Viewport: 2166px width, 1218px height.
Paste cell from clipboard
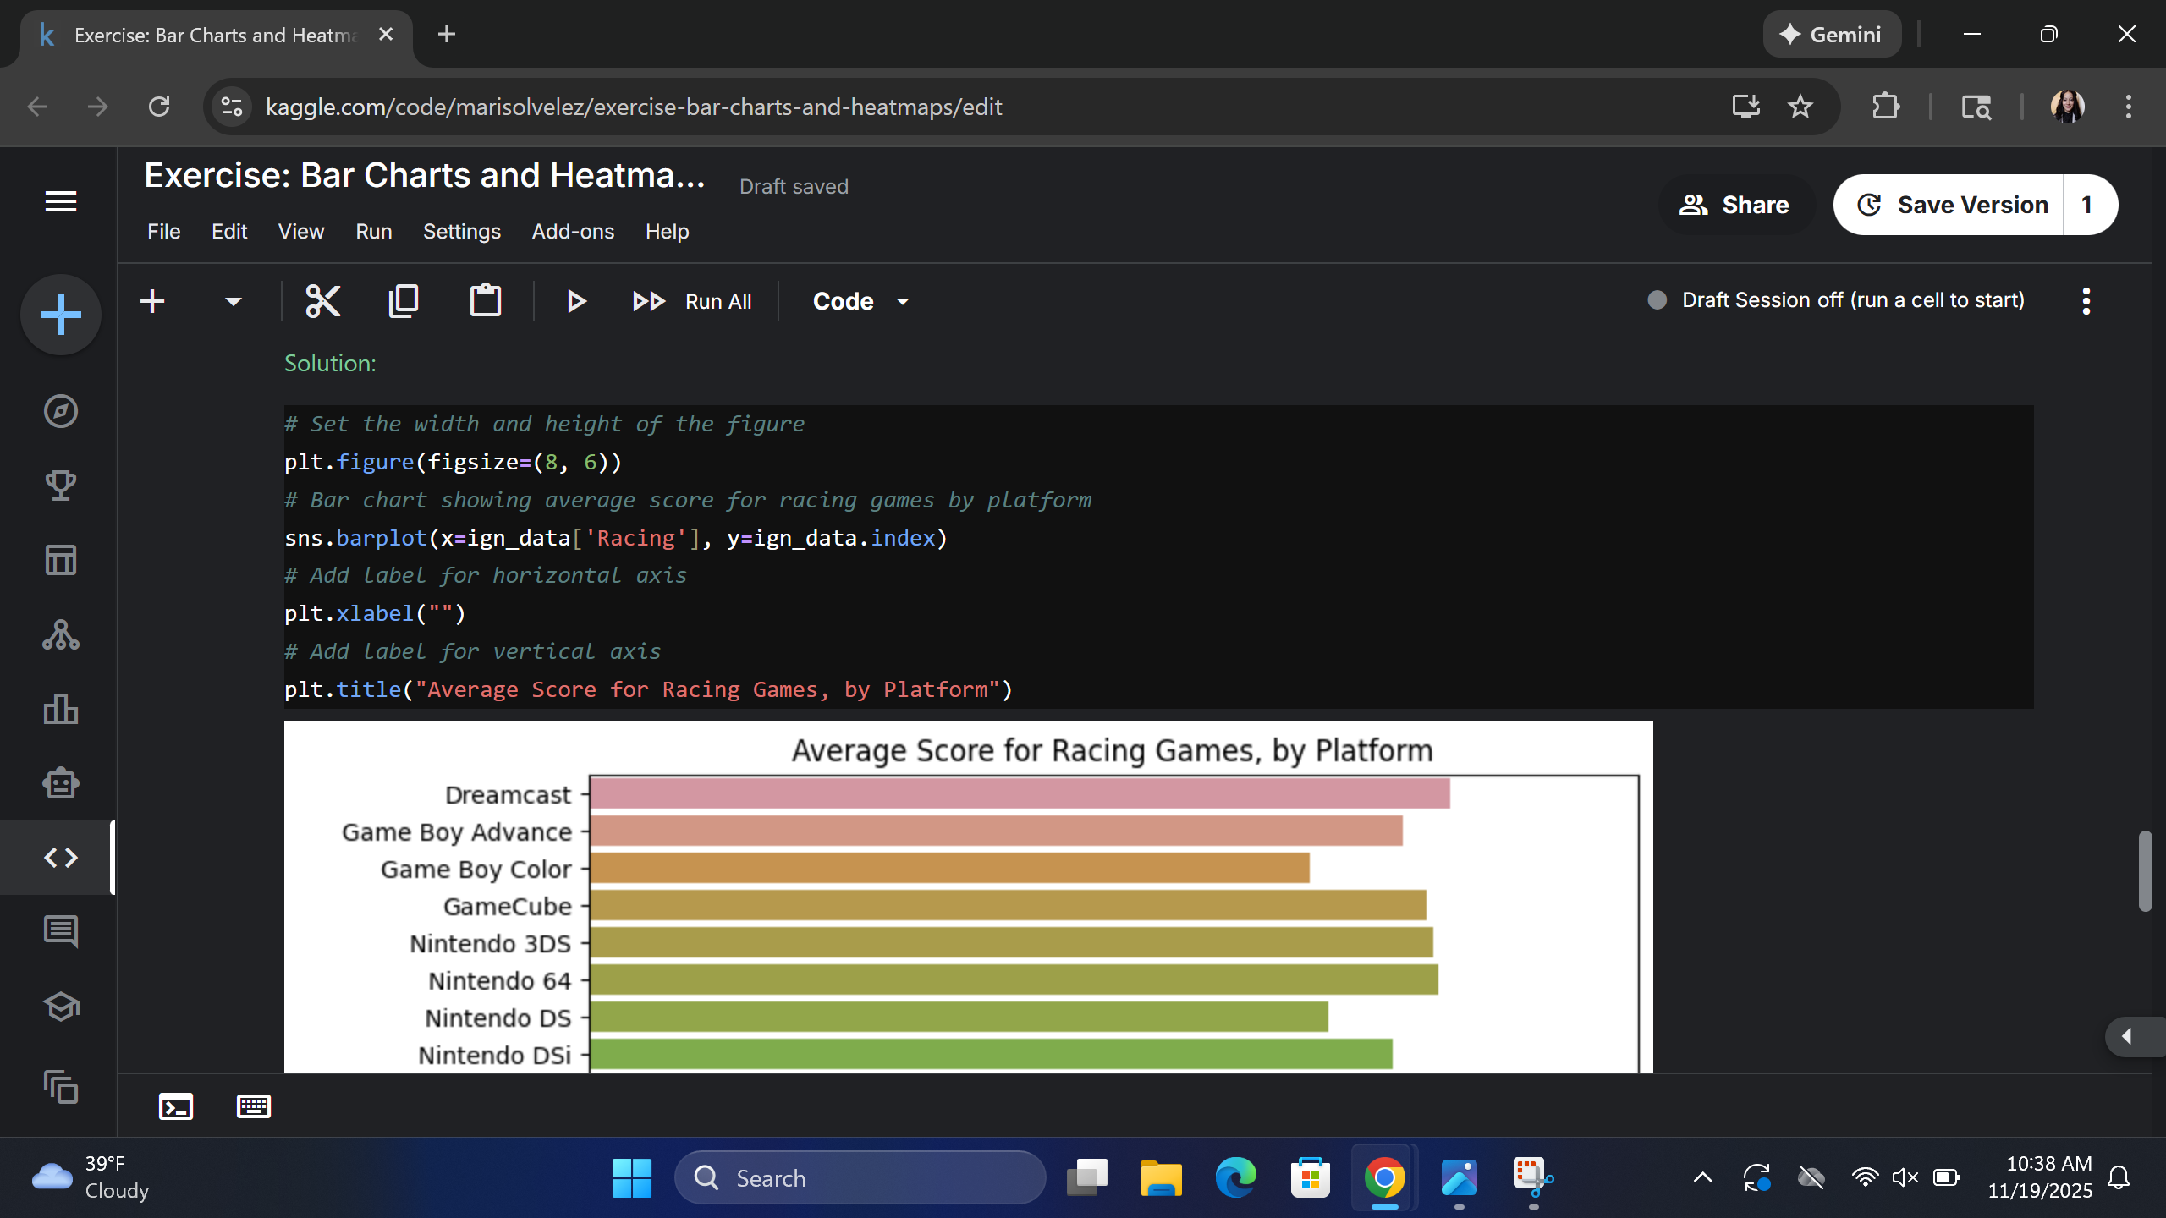click(485, 300)
